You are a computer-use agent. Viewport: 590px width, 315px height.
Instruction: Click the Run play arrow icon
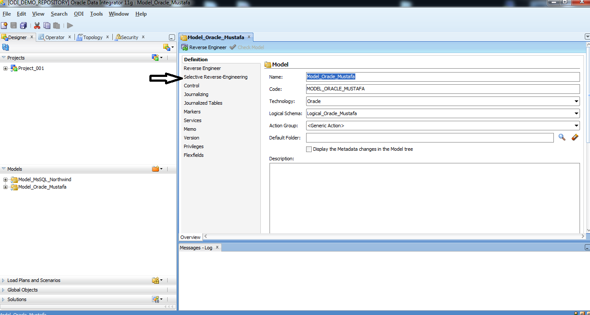coord(70,26)
